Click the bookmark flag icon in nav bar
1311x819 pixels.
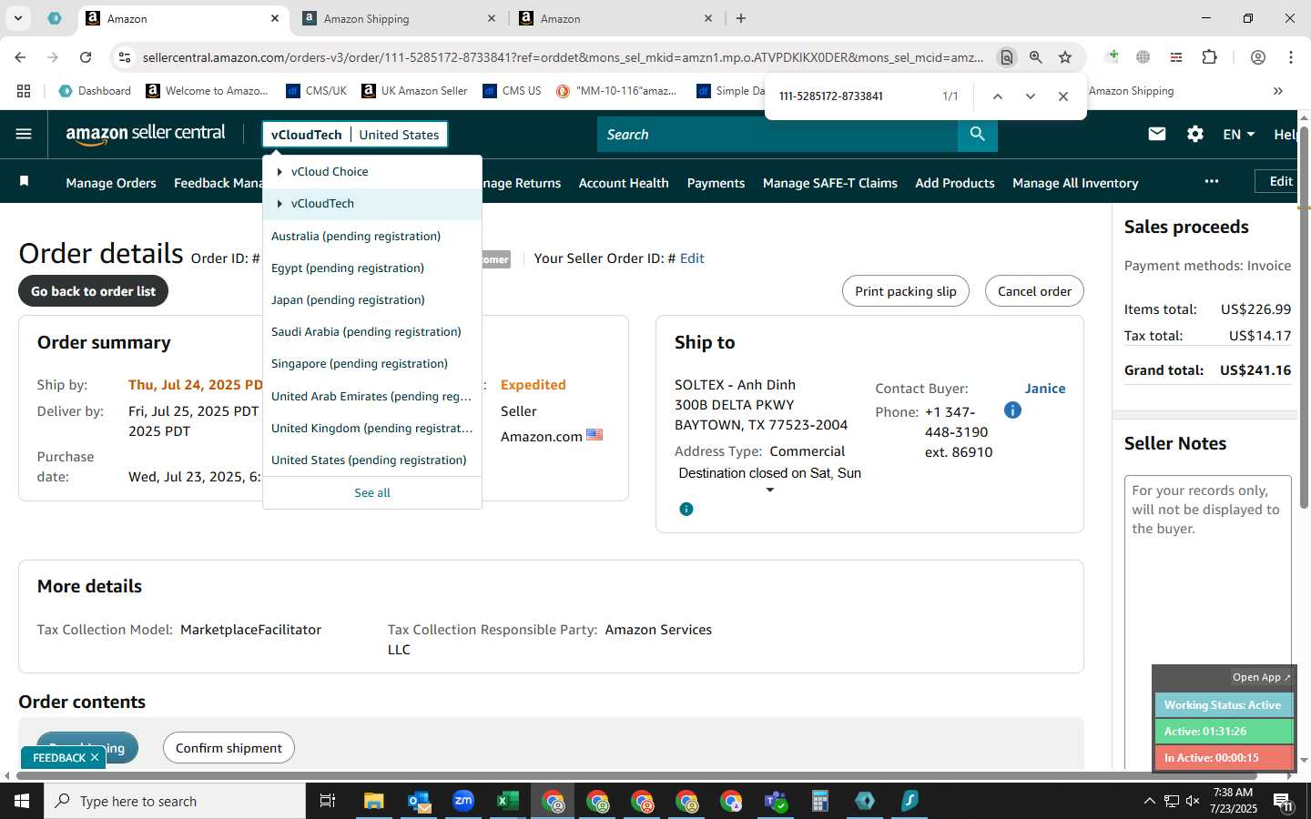click(25, 181)
